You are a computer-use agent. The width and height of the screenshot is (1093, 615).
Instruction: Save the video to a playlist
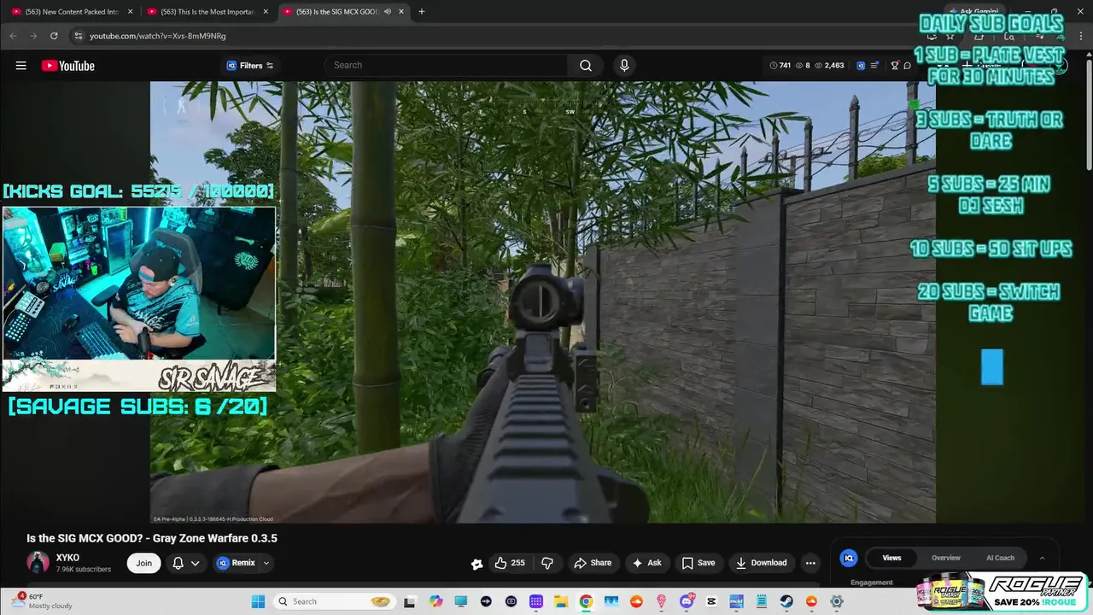pyautogui.click(x=698, y=563)
